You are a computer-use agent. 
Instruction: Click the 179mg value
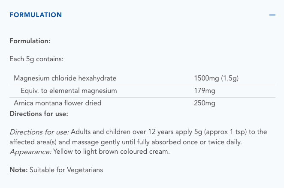[205, 91]
